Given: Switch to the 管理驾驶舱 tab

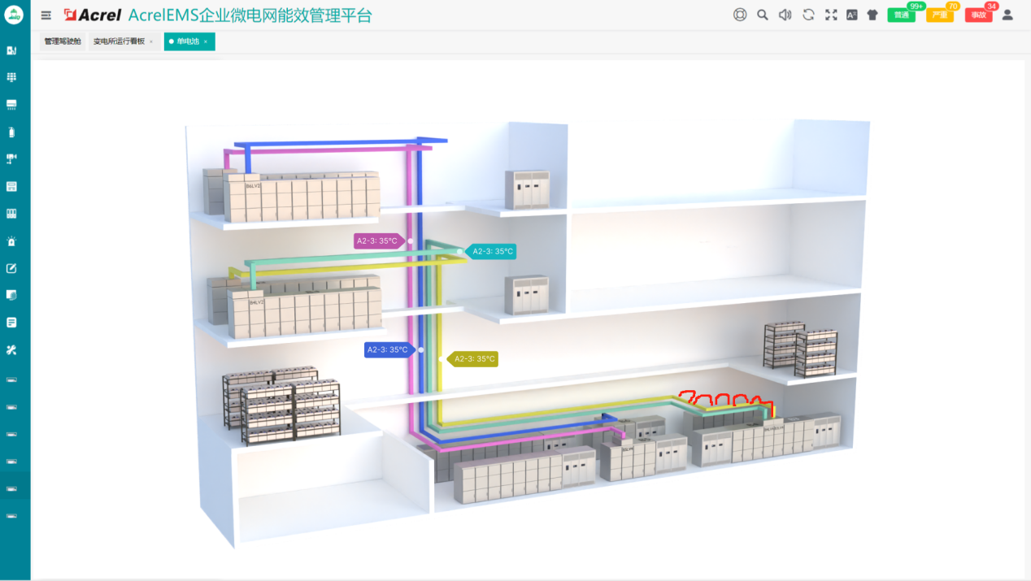Looking at the screenshot, I should click(63, 41).
